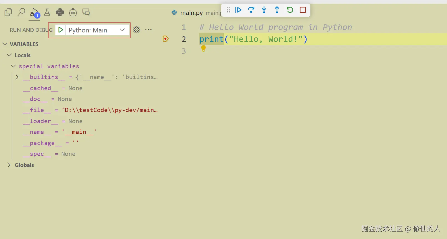
Task: Open Run and Debug more actions menu
Action: 149,29
